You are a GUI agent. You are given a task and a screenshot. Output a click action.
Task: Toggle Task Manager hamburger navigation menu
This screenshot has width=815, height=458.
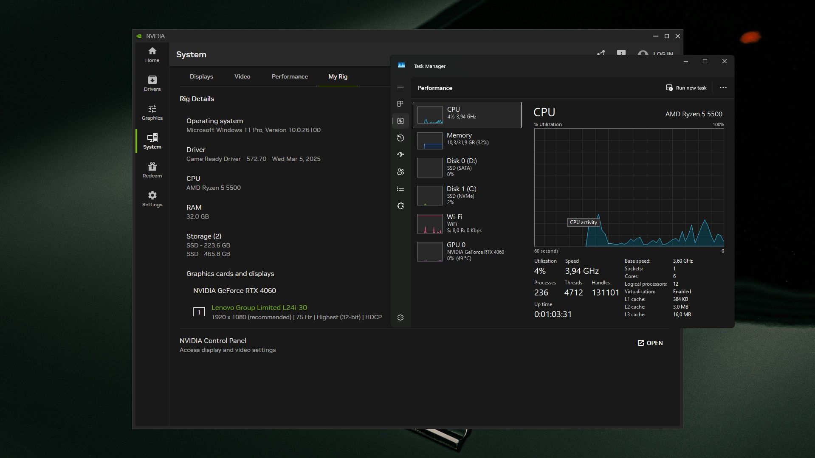pos(400,87)
